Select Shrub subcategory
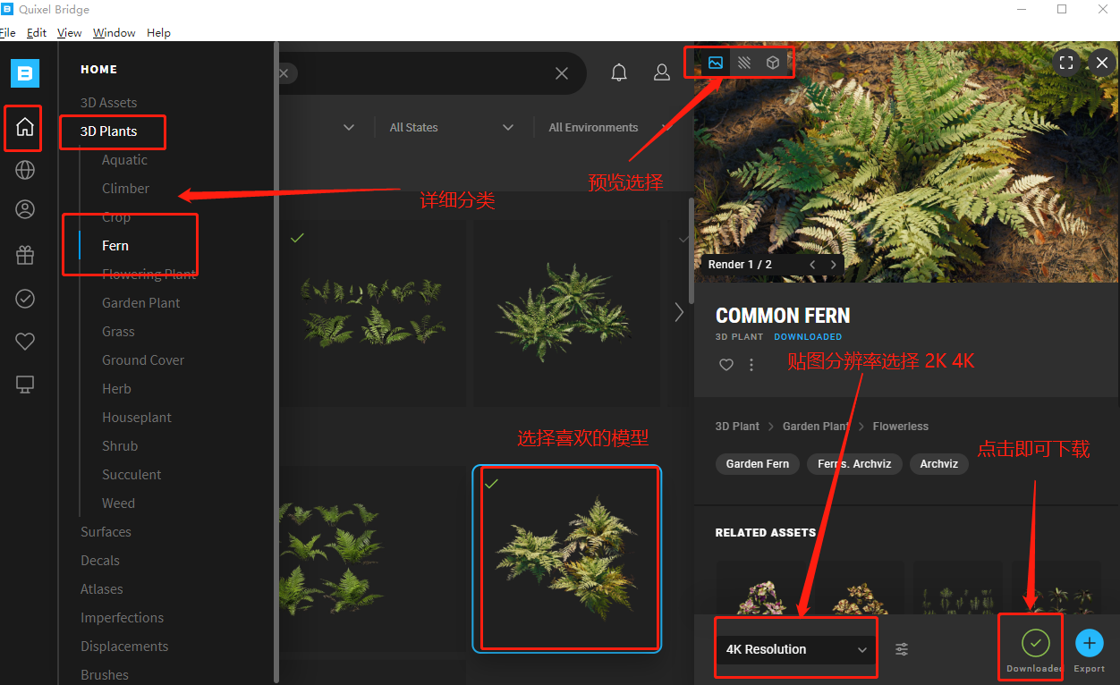The width and height of the screenshot is (1120, 685). tap(120, 446)
